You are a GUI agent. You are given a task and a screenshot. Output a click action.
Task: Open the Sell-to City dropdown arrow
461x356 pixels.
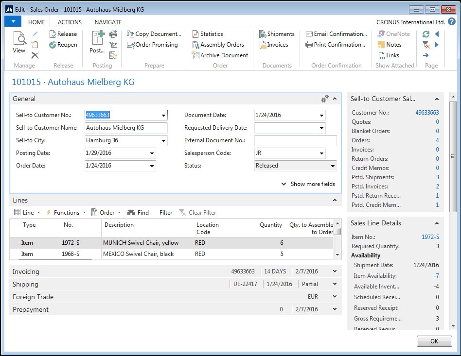163,141
